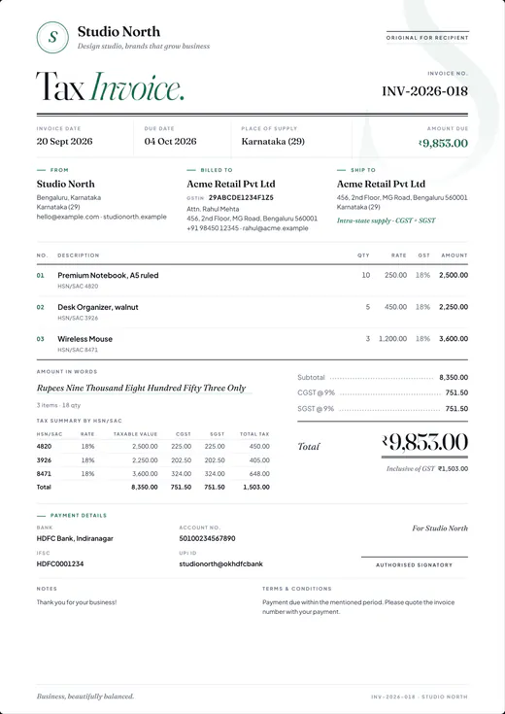505x714 pixels.
Task: Click the Studio North company name heading
Action: (x=118, y=31)
